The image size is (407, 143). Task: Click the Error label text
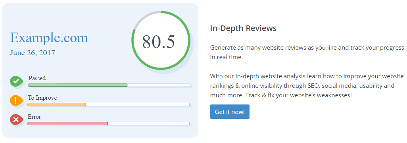[34, 117]
